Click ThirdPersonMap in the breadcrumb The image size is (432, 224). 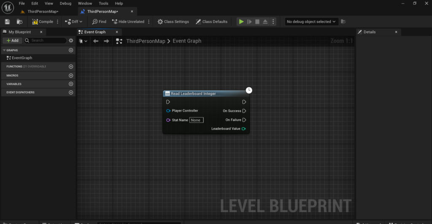tap(146, 41)
